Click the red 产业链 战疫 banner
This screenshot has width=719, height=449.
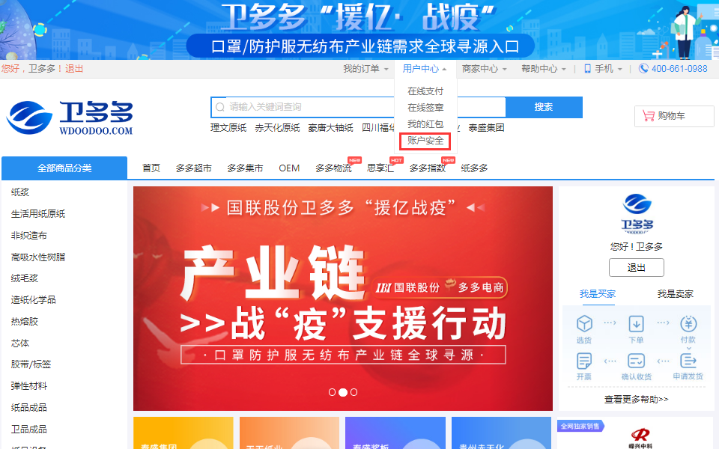point(343,299)
